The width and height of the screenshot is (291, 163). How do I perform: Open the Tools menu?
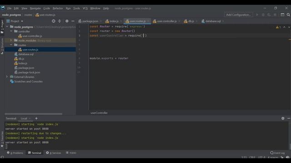point(76,8)
